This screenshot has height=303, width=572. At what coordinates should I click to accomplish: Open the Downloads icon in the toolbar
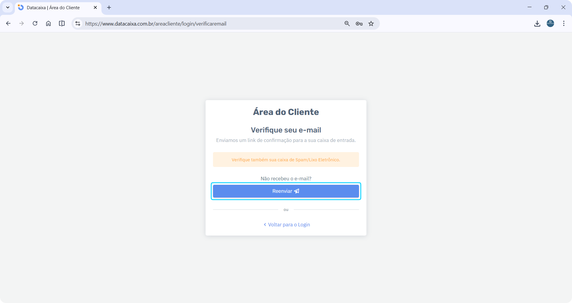[x=537, y=23]
